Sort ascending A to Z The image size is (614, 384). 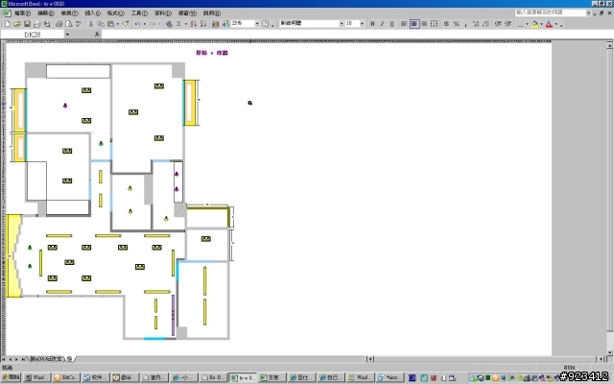click(193, 24)
